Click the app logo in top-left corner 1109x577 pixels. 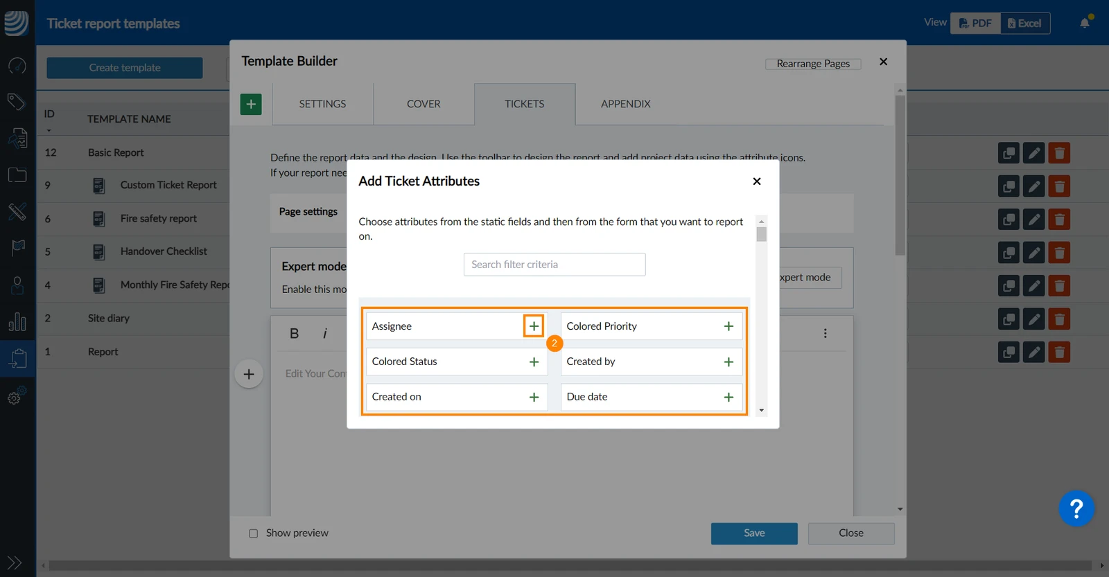tap(17, 23)
